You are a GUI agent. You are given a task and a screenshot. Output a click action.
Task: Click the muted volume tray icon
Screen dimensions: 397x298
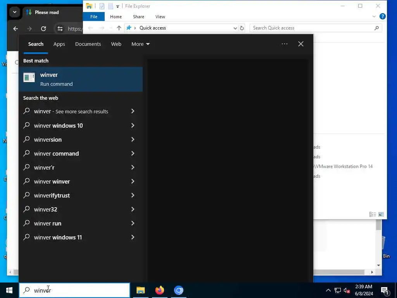tap(347, 290)
